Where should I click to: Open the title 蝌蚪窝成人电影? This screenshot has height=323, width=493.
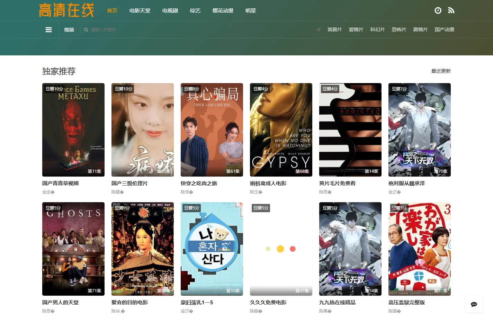click(268, 183)
